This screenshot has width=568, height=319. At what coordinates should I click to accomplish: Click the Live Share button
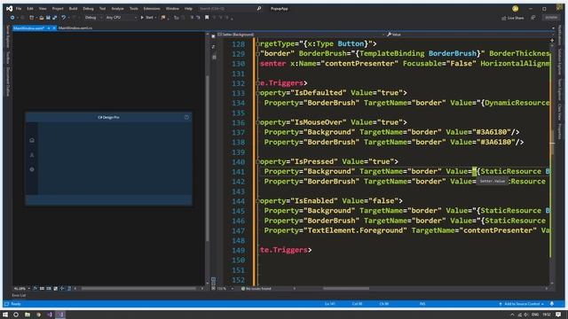point(513,18)
